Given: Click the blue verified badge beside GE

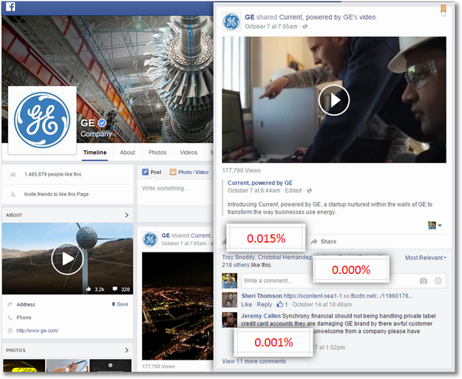Looking at the screenshot, I should click(x=102, y=123).
